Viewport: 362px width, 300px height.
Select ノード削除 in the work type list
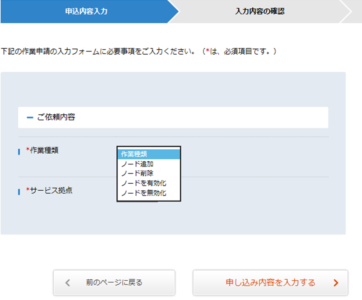149,173
